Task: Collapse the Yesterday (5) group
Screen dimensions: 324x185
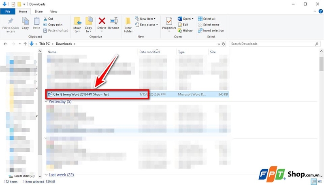Action: (x=46, y=101)
